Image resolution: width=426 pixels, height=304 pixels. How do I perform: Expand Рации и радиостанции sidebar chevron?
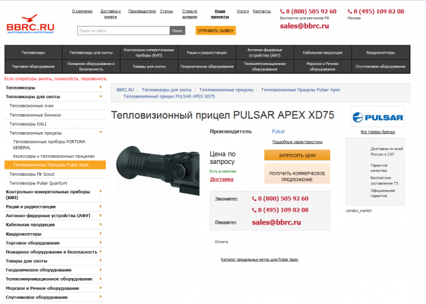pos(101,206)
